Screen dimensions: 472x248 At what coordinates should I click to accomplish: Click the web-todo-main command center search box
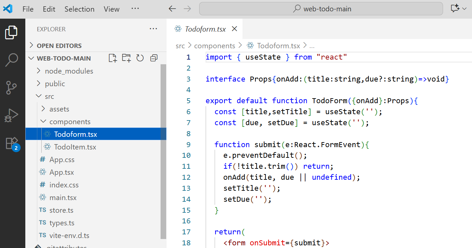coord(321,9)
